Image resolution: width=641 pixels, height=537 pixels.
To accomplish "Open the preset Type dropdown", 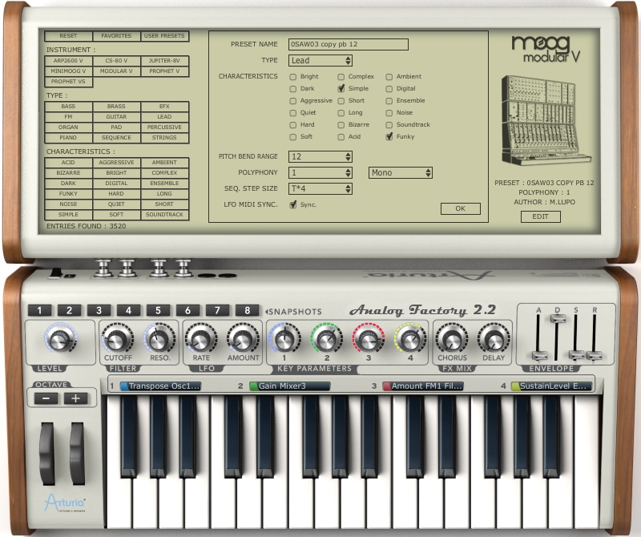I will click(x=320, y=61).
